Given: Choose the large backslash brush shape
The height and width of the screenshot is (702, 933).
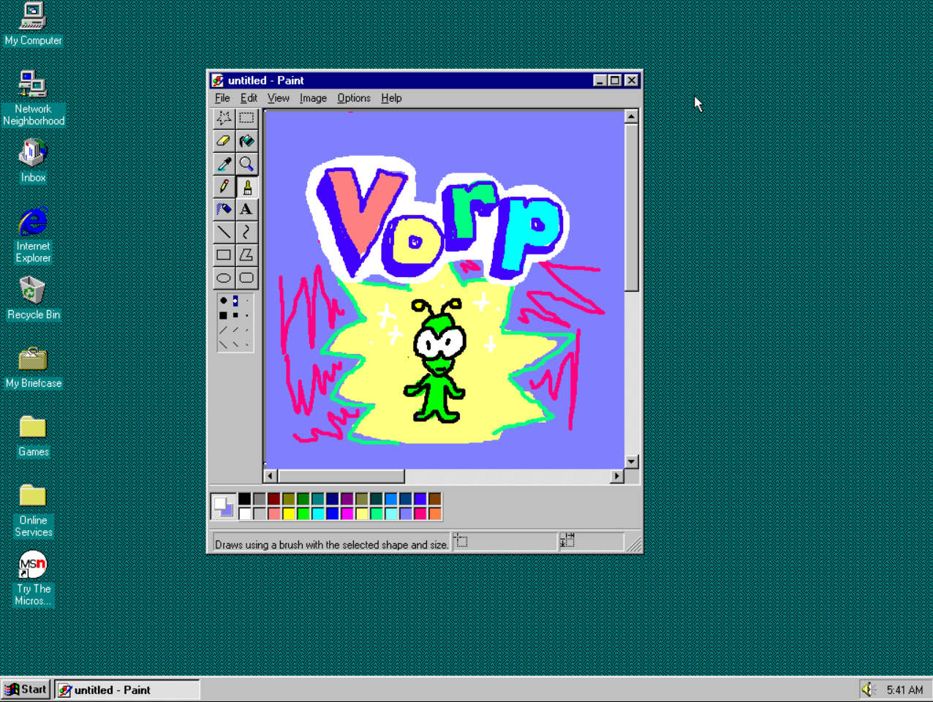Looking at the screenshot, I should click(223, 344).
